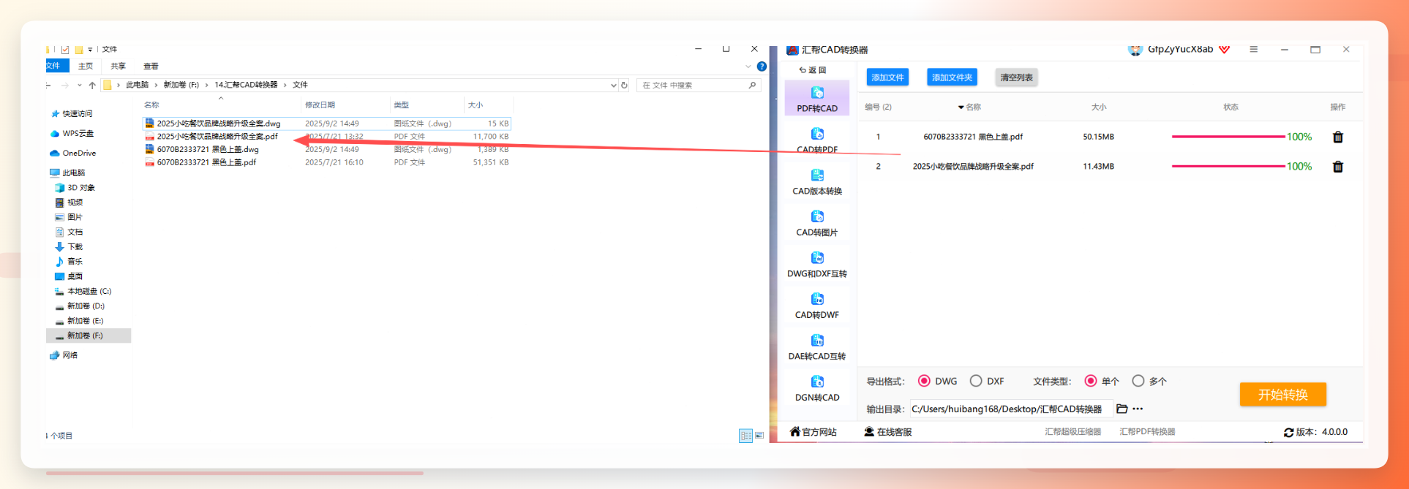The width and height of the screenshot is (1409, 489).
Task: Click 返回 back button in converter
Action: click(813, 70)
